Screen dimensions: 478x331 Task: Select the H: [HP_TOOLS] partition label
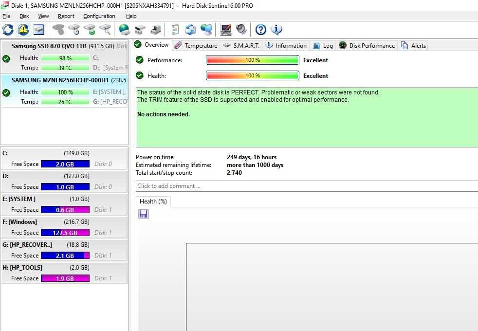pyautogui.click(x=22, y=268)
